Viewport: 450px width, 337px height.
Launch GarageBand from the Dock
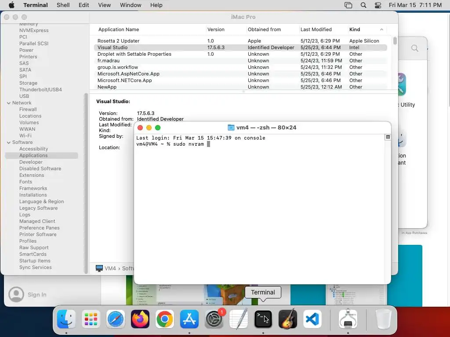[x=288, y=319]
